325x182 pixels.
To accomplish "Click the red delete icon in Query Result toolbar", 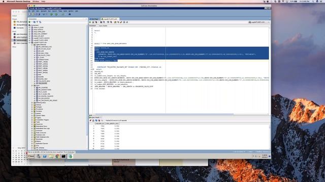I will pos(99,120).
